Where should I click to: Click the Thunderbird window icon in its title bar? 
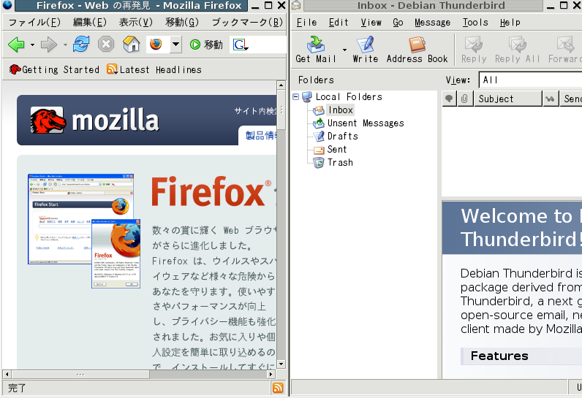(297, 5)
